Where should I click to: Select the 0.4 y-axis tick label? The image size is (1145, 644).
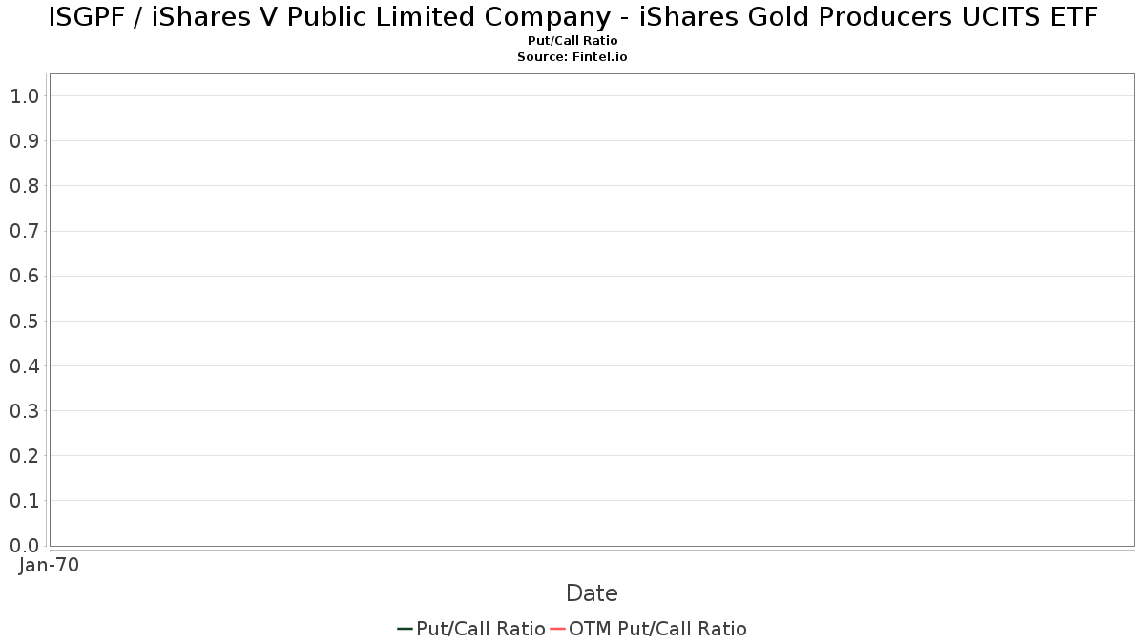(x=24, y=366)
